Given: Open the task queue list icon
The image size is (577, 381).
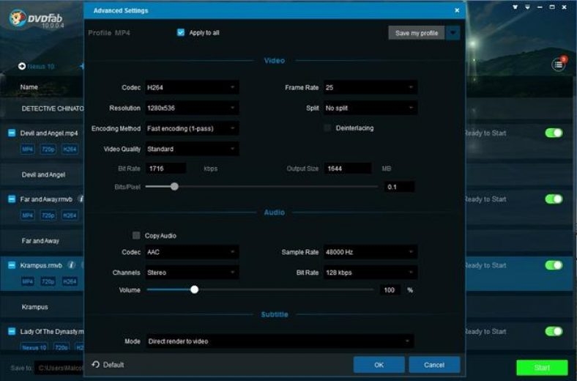Looking at the screenshot, I should (x=559, y=65).
